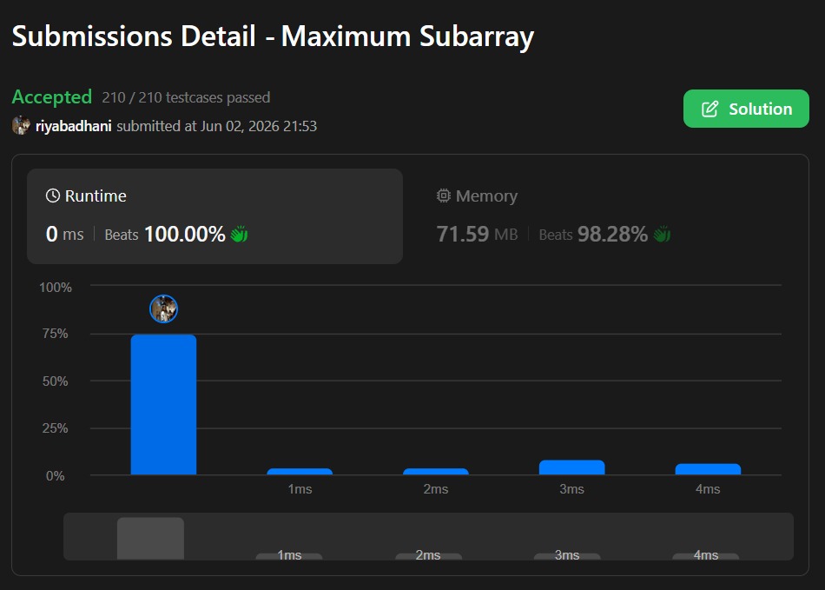The height and width of the screenshot is (590, 825).
Task: Select the Memory stats card
Action: (x=605, y=216)
